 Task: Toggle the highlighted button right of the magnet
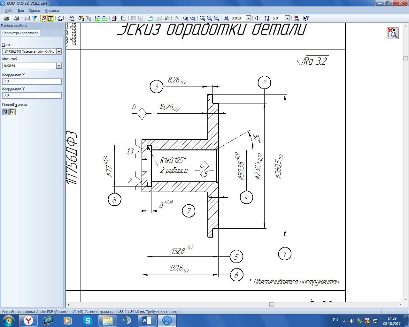[51, 18]
